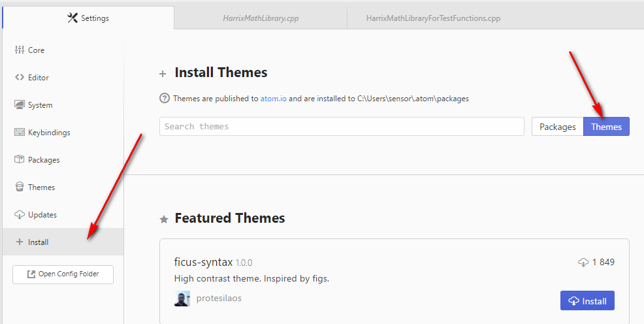Click the ficus-syntax version 1.0.0
Viewport: 644px width, 324px height.
(x=244, y=263)
